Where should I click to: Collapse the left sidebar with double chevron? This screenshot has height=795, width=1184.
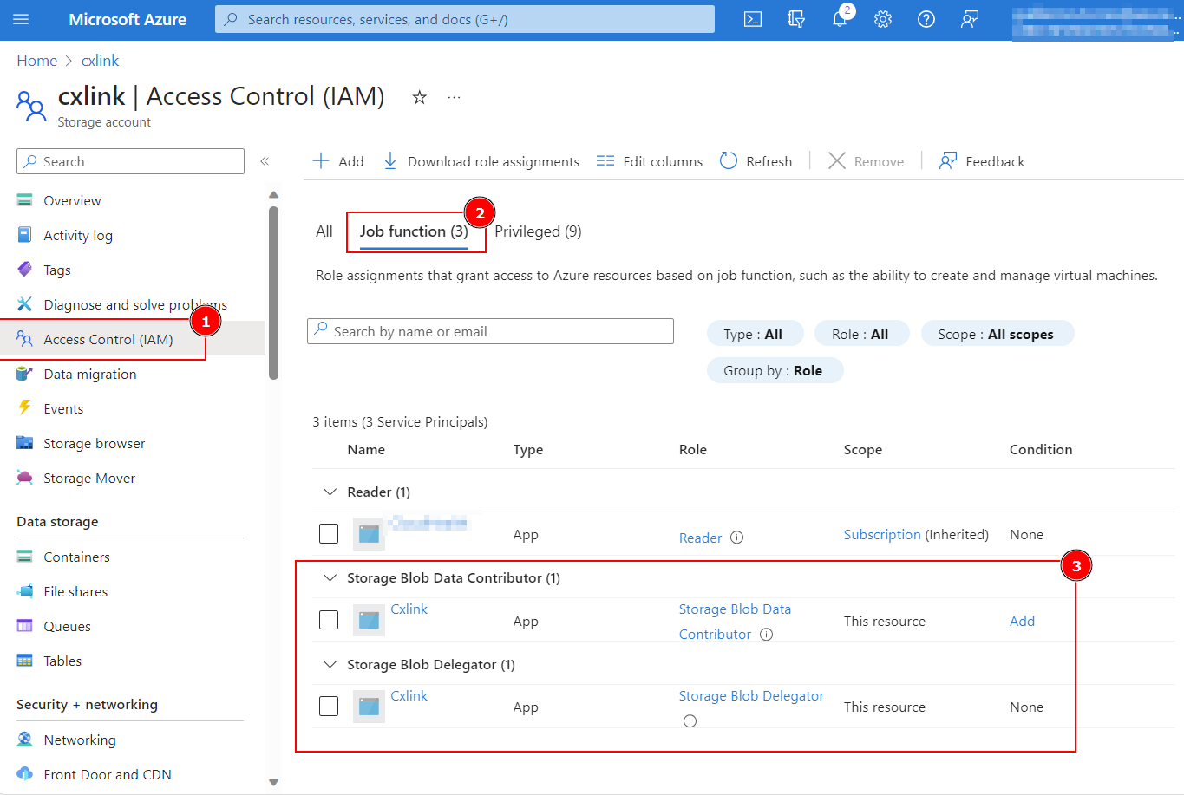(265, 161)
